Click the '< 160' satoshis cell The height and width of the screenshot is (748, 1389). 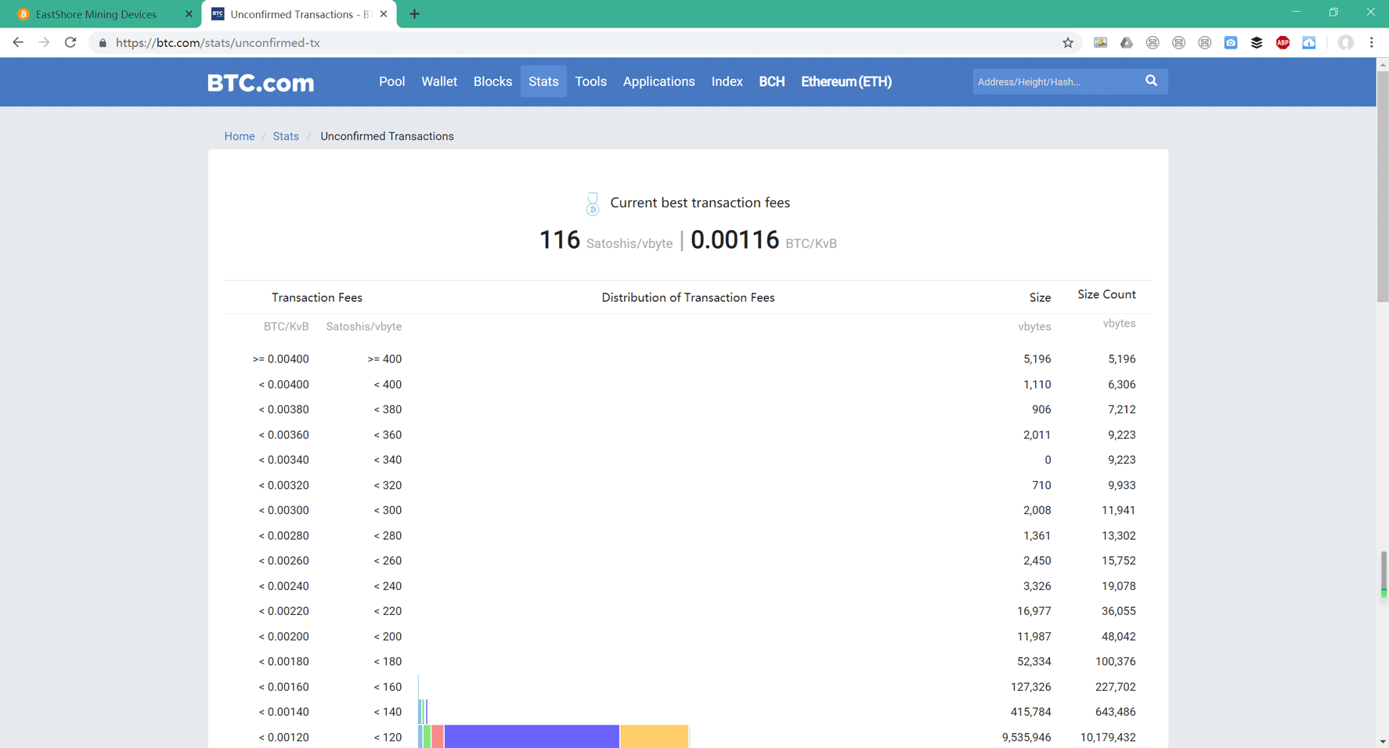pos(388,687)
